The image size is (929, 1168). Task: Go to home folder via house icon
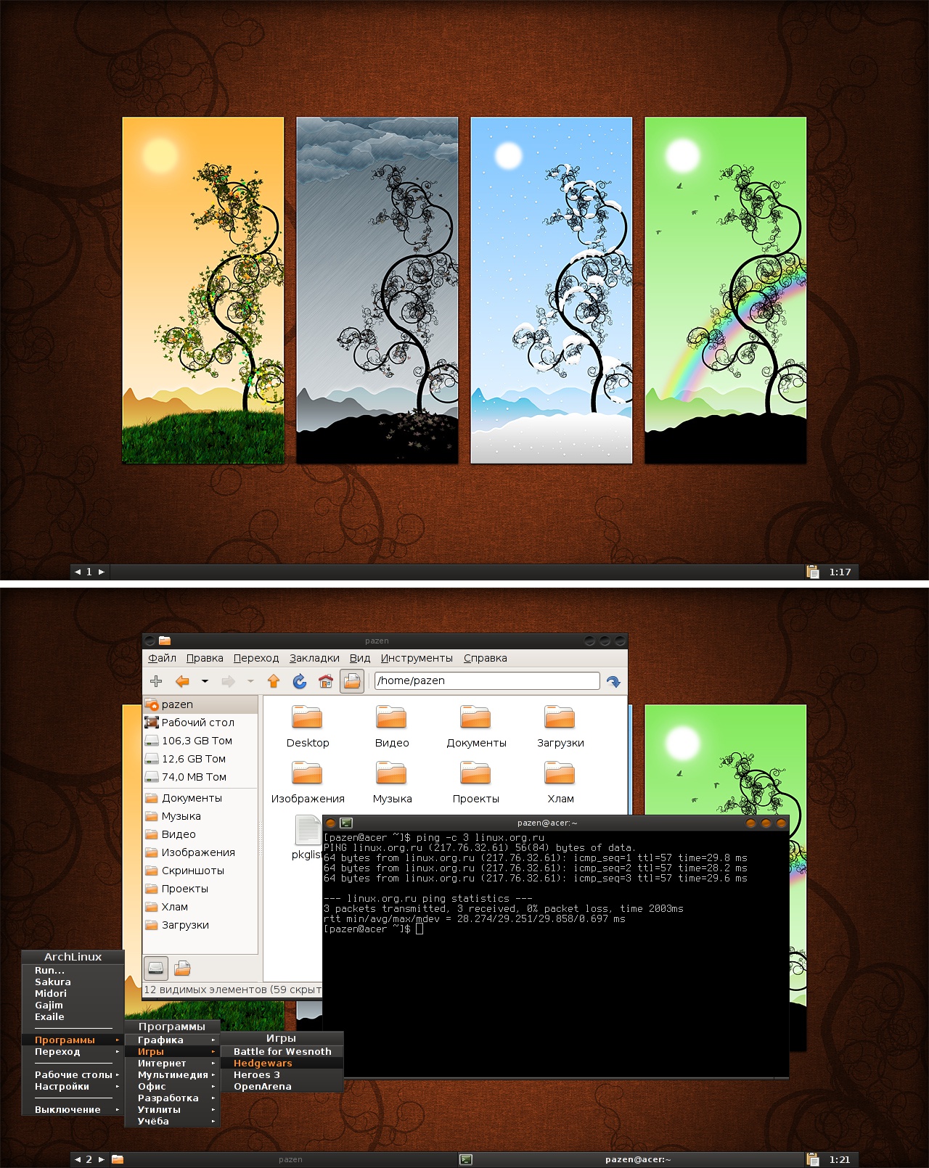[326, 681]
